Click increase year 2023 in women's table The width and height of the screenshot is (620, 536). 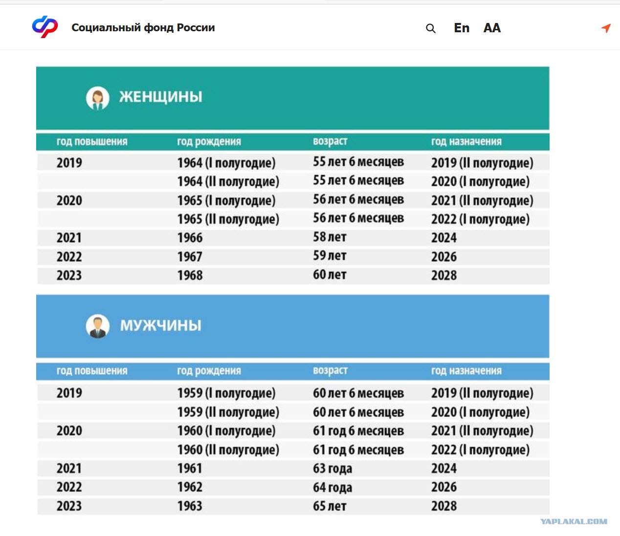tap(69, 276)
